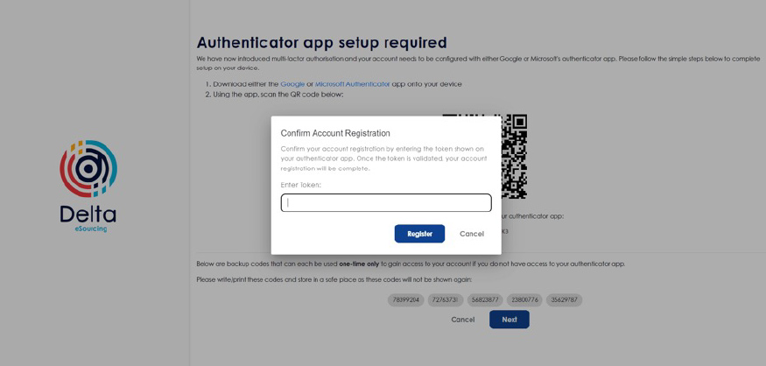Click the dialog's token confirmation description text

click(x=383, y=158)
